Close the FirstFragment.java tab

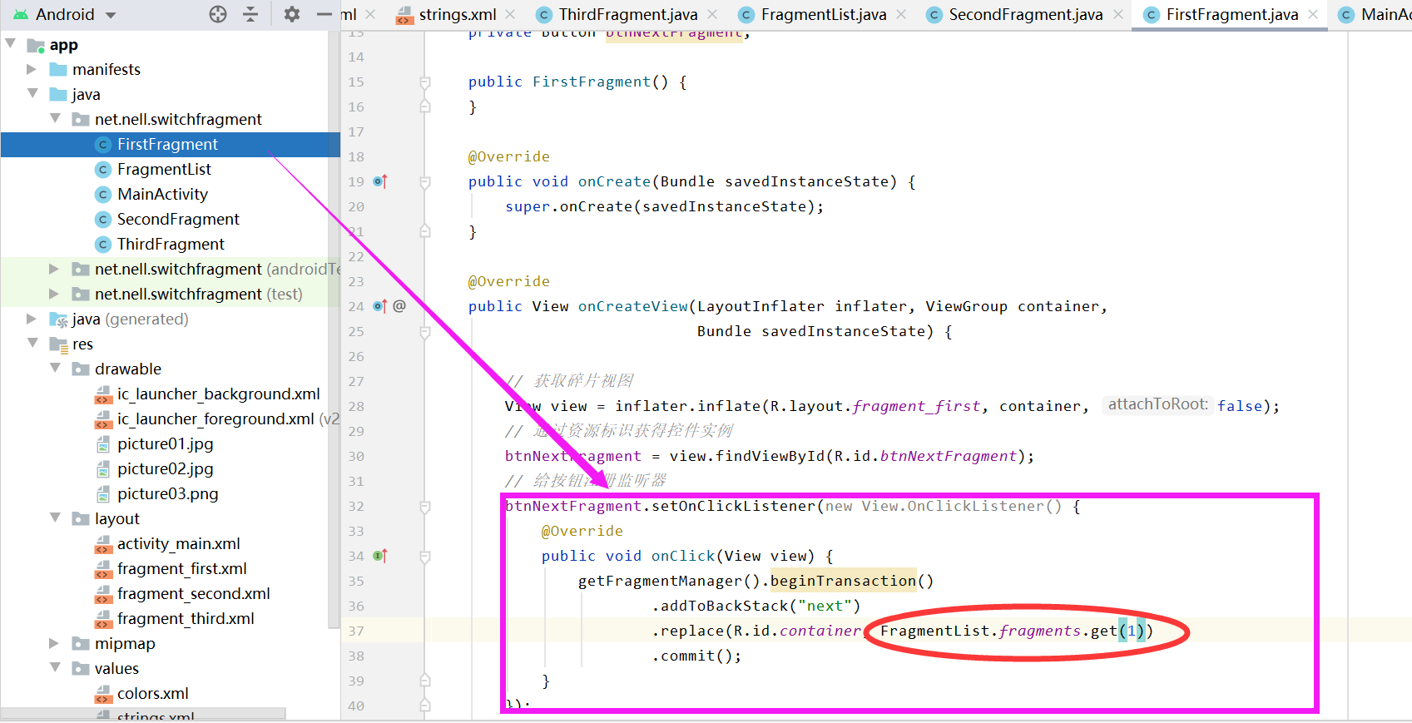pos(1313,14)
